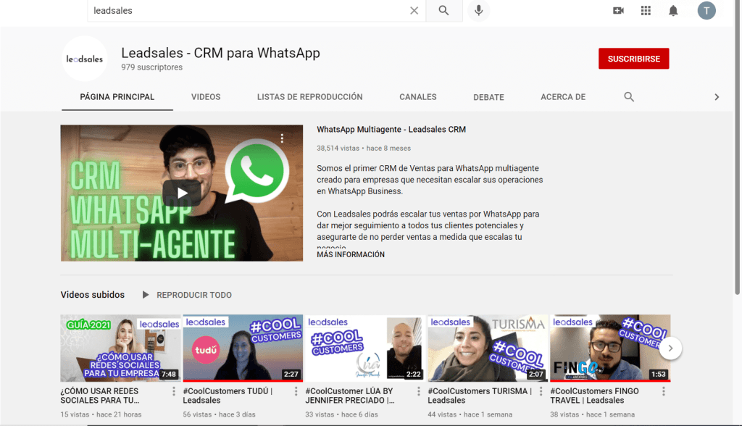Start voice search with microphone
Image resolution: width=742 pixels, height=426 pixels.
[x=479, y=10]
